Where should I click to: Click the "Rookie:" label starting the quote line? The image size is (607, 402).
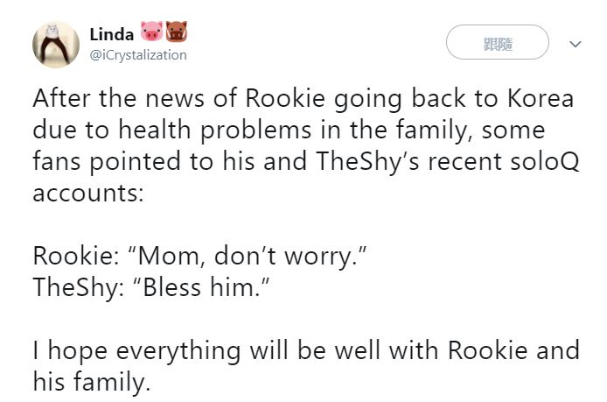(x=76, y=257)
